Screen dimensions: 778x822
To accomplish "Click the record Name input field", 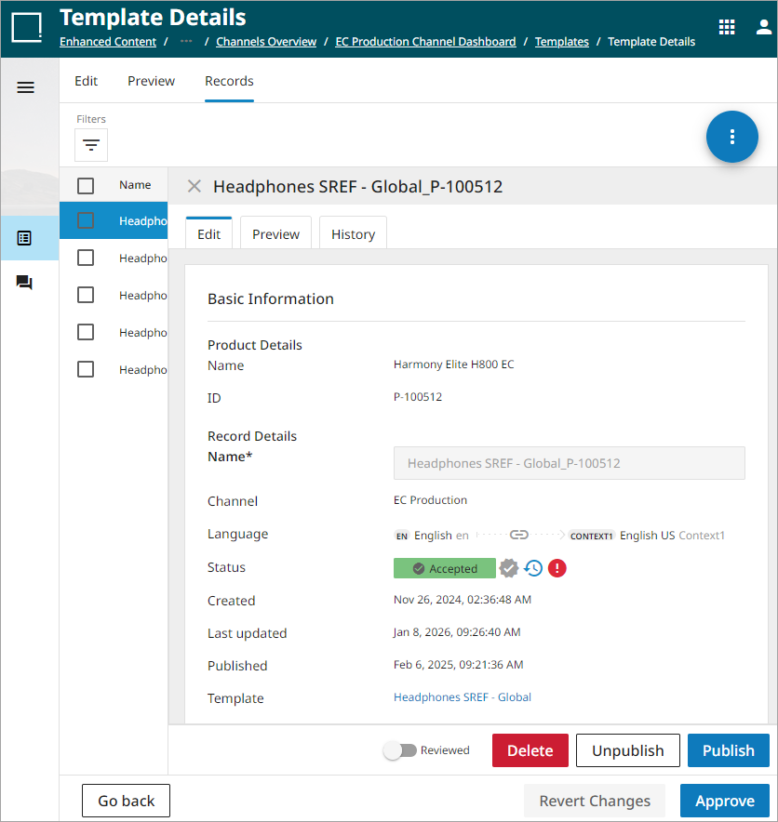I will (x=569, y=463).
